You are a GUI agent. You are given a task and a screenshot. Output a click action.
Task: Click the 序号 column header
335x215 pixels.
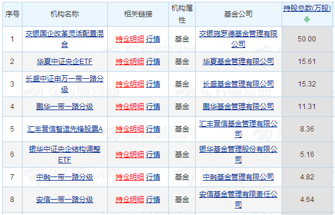(12, 14)
